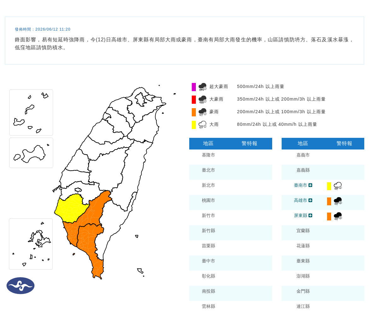
Task: Click the orange swatch in 屏東縣 row
Action: (329, 216)
